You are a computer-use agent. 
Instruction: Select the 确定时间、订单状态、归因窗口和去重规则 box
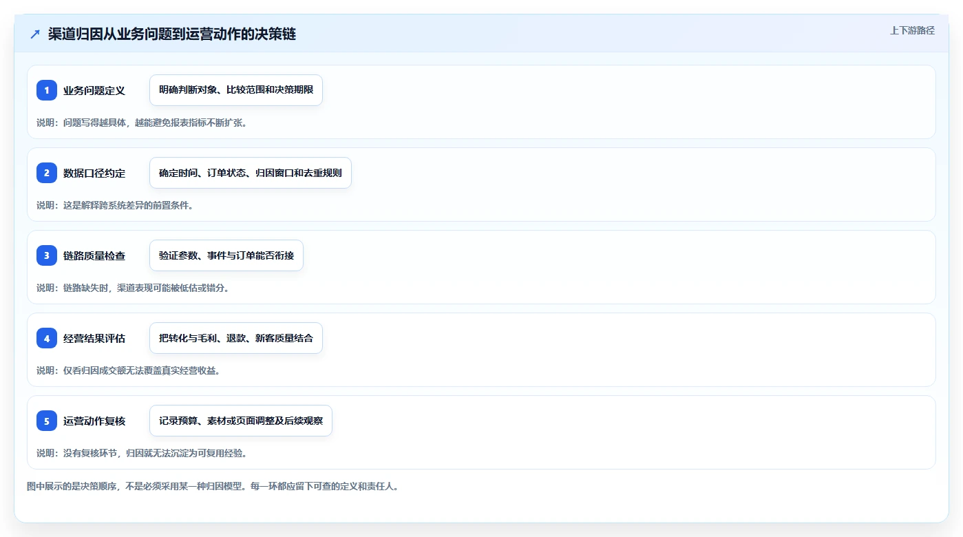point(251,173)
